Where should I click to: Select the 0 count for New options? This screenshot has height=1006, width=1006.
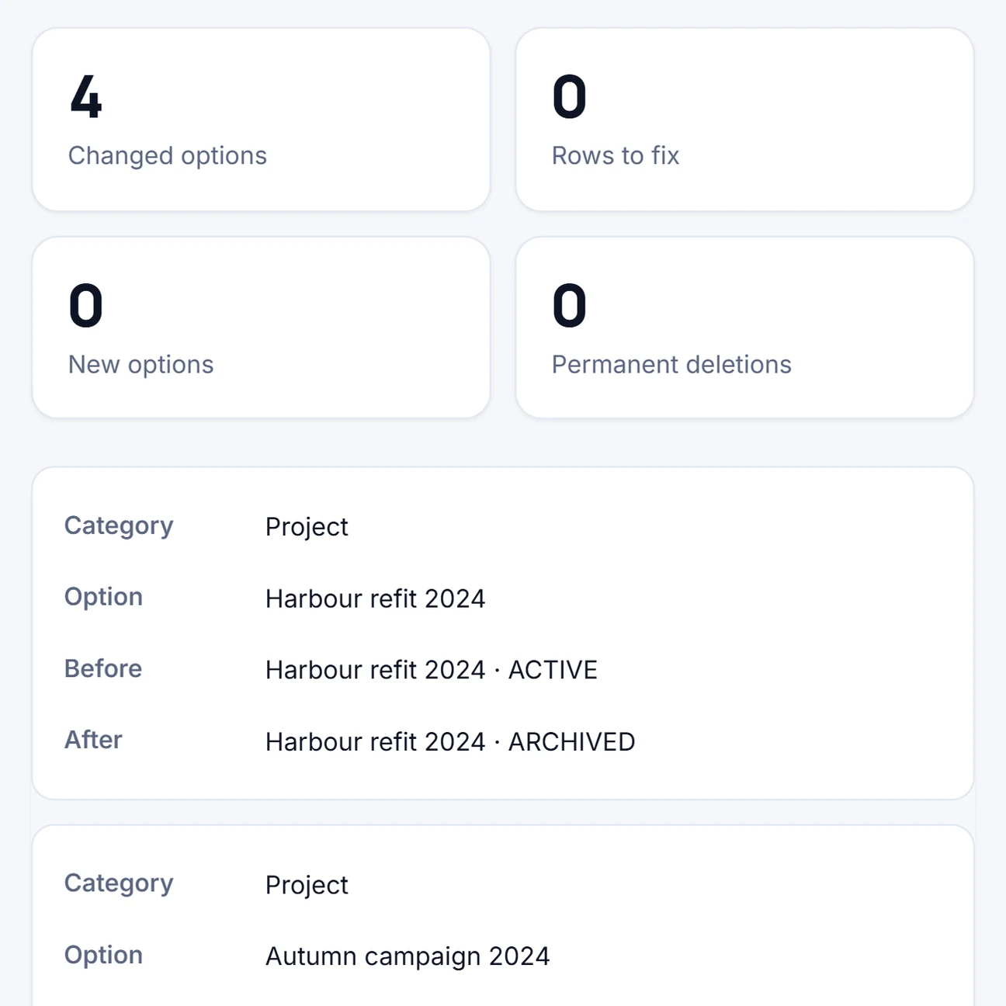[85, 306]
